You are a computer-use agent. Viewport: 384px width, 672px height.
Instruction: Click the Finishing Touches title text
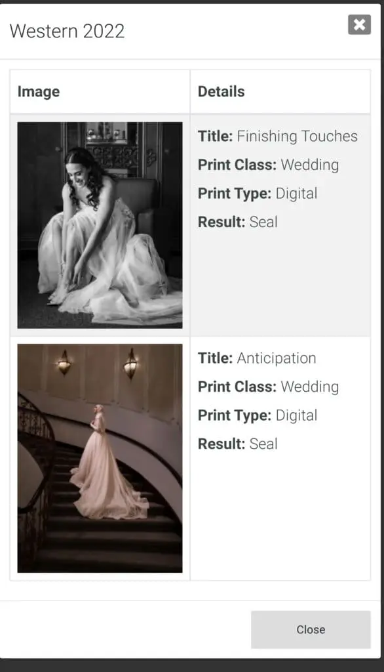pos(297,136)
